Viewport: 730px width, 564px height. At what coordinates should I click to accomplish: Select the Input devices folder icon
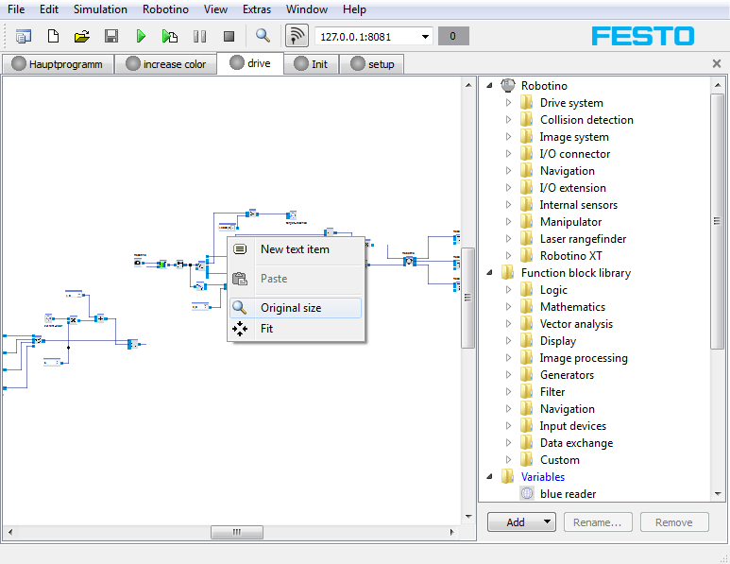pos(527,426)
